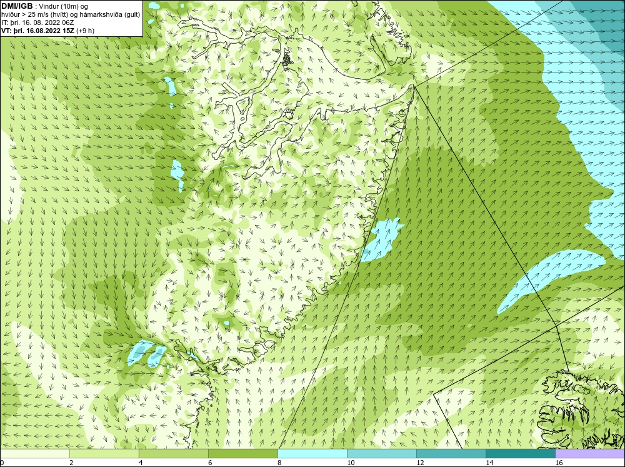This screenshot has height=467, width=625.
Task: Click the legend tick label '2'
Action: 71,463
